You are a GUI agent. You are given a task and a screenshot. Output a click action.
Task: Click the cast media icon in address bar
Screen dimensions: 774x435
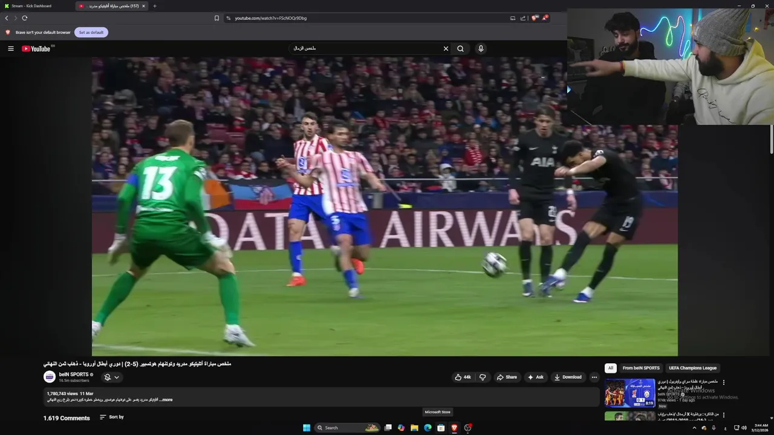(x=513, y=18)
